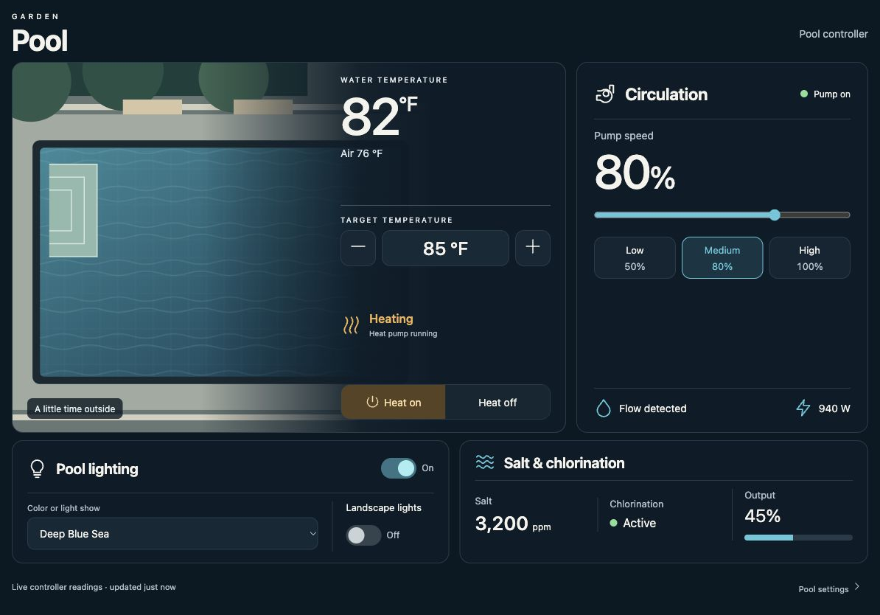Click the 'Air 76 °F' reading
The width and height of the screenshot is (880, 615).
(x=361, y=153)
